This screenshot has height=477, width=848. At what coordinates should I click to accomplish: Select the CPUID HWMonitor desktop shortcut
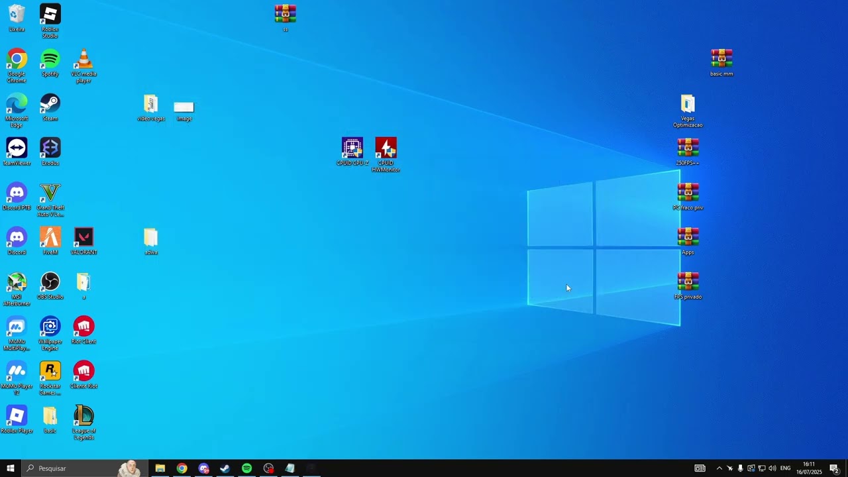386,154
